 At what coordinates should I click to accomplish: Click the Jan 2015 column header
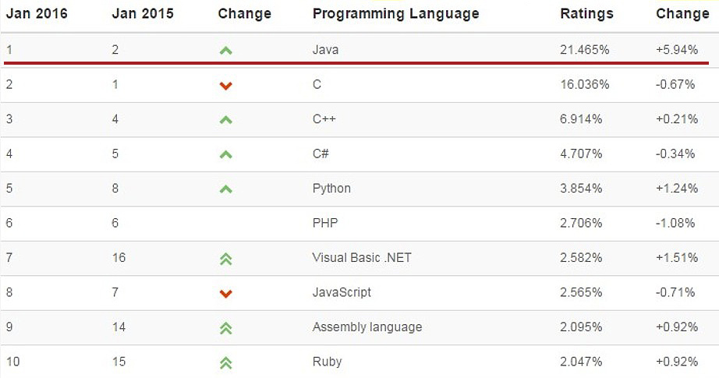pos(143,13)
